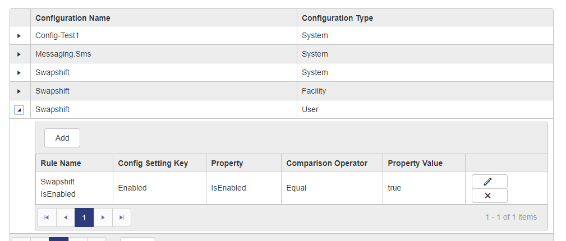Select page 1 in the rules pager
The image size is (566, 241).
pos(84,217)
